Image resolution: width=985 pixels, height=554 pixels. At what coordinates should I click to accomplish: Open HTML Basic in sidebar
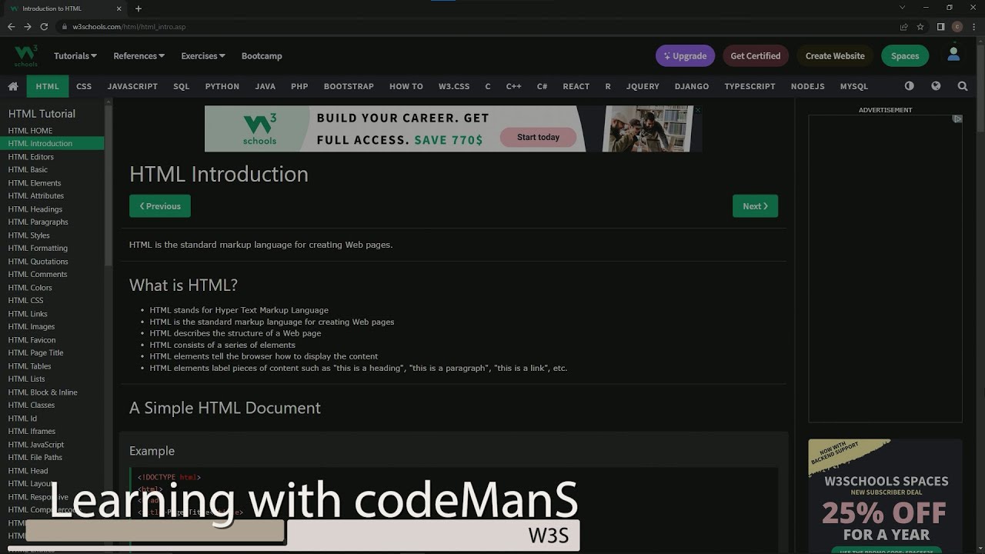[x=28, y=170]
